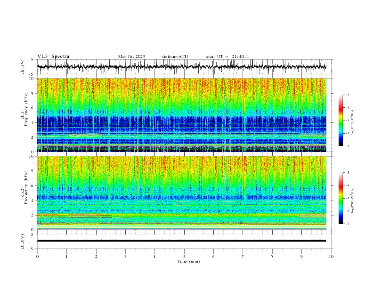The image size is (373, 288).
Task: Click the 'ch.1(V)' axis label
Action: (x=23, y=67)
